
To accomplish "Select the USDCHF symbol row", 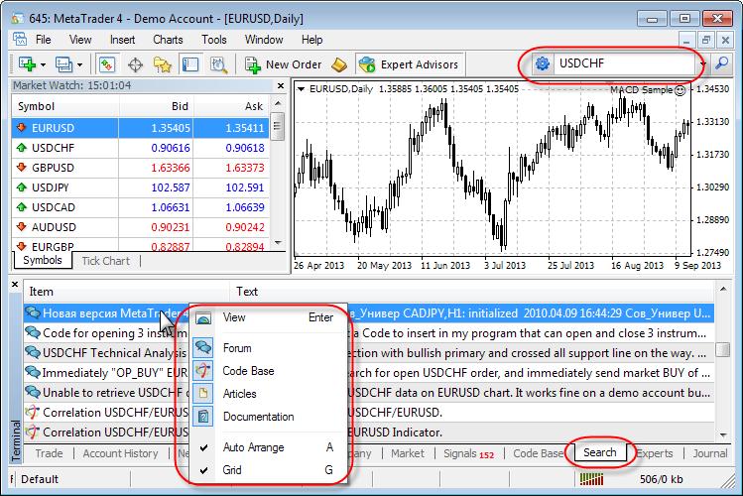I will 140,148.
